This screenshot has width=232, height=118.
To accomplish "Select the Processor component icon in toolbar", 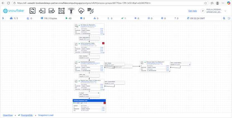I will [33, 11].
